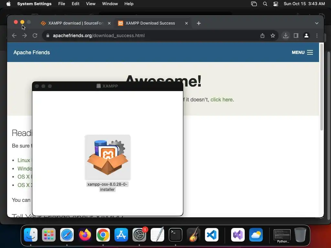The image size is (331, 248).
Task: Open the Chrome profile icon
Action: [x=306, y=36]
